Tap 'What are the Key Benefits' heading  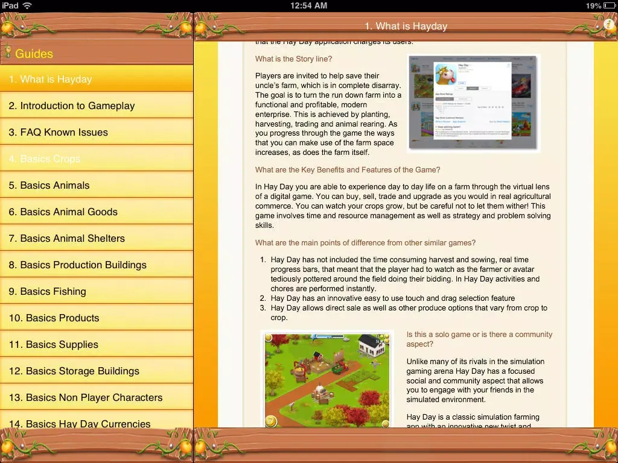coord(348,169)
